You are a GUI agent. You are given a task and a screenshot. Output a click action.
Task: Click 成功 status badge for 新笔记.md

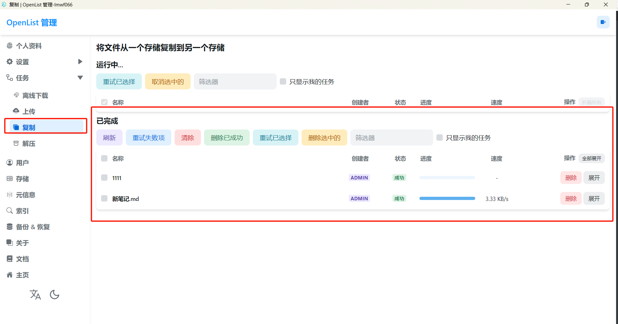pyautogui.click(x=399, y=198)
